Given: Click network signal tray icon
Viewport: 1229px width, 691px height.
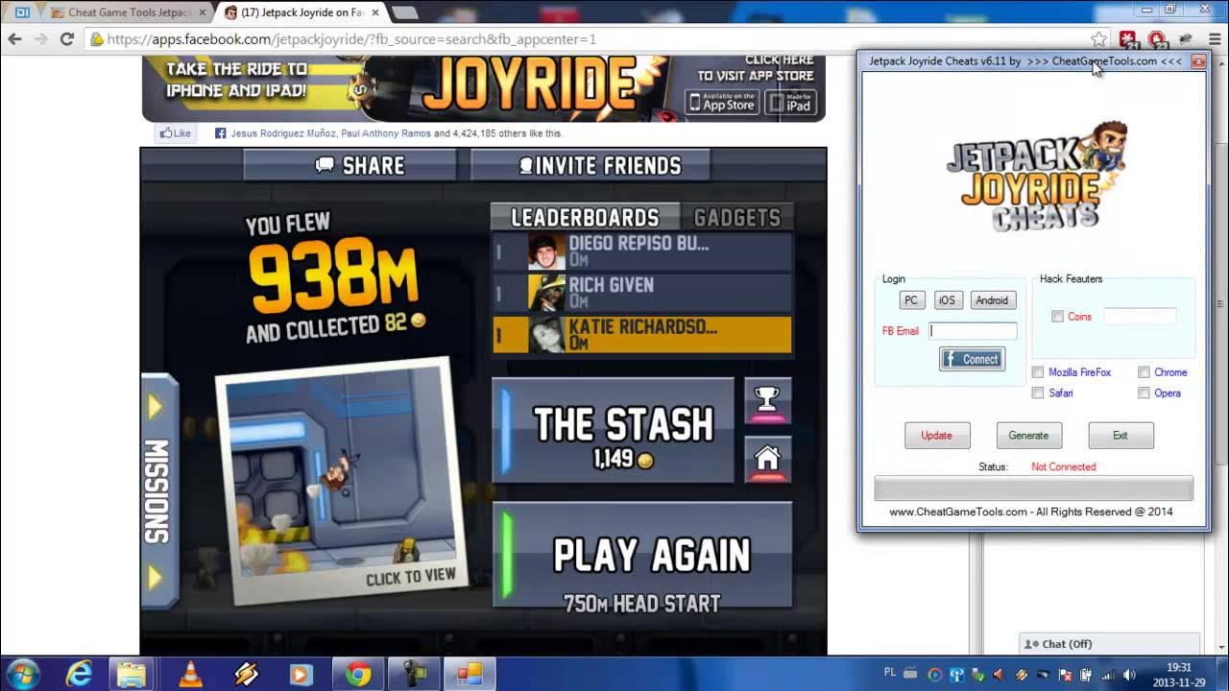Looking at the screenshot, I should [x=1108, y=675].
